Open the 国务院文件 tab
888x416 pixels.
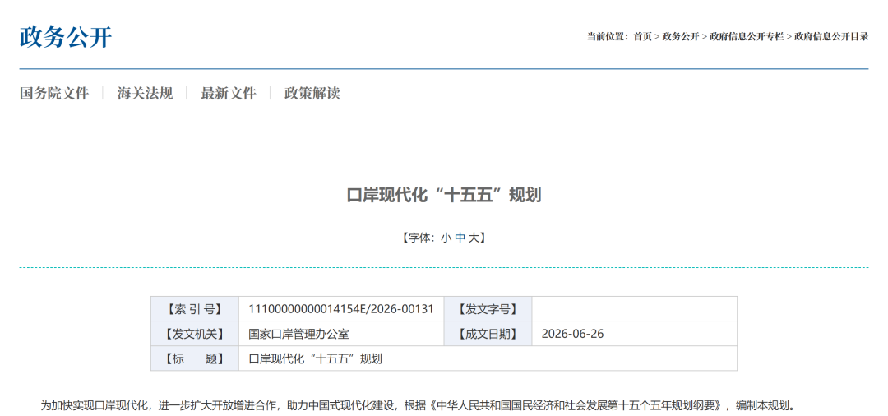(x=54, y=94)
